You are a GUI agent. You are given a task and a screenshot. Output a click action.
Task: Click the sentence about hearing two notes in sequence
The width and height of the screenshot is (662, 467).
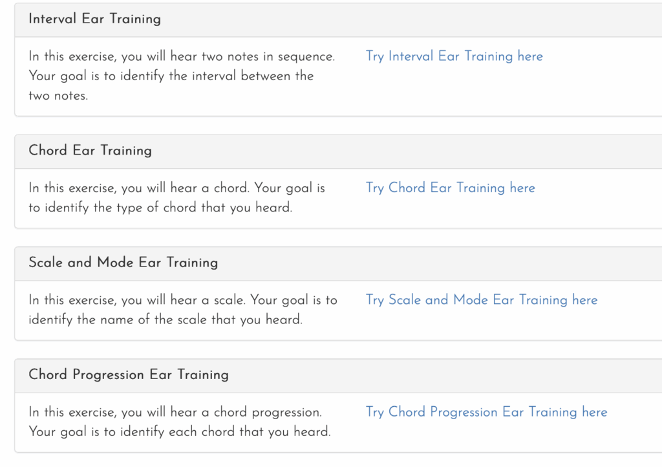tap(181, 56)
